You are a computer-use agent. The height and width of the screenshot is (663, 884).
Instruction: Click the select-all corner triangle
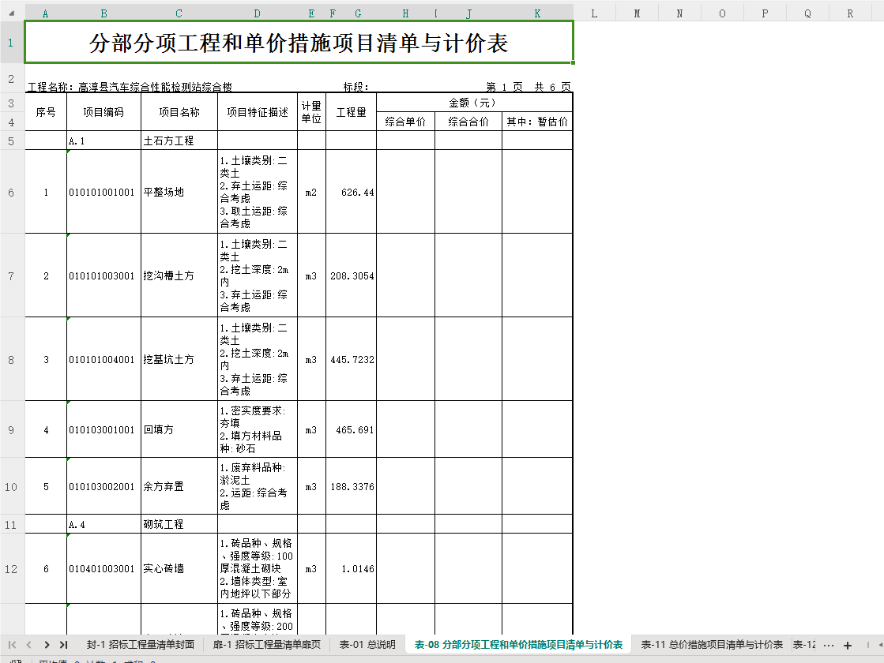click(12, 13)
